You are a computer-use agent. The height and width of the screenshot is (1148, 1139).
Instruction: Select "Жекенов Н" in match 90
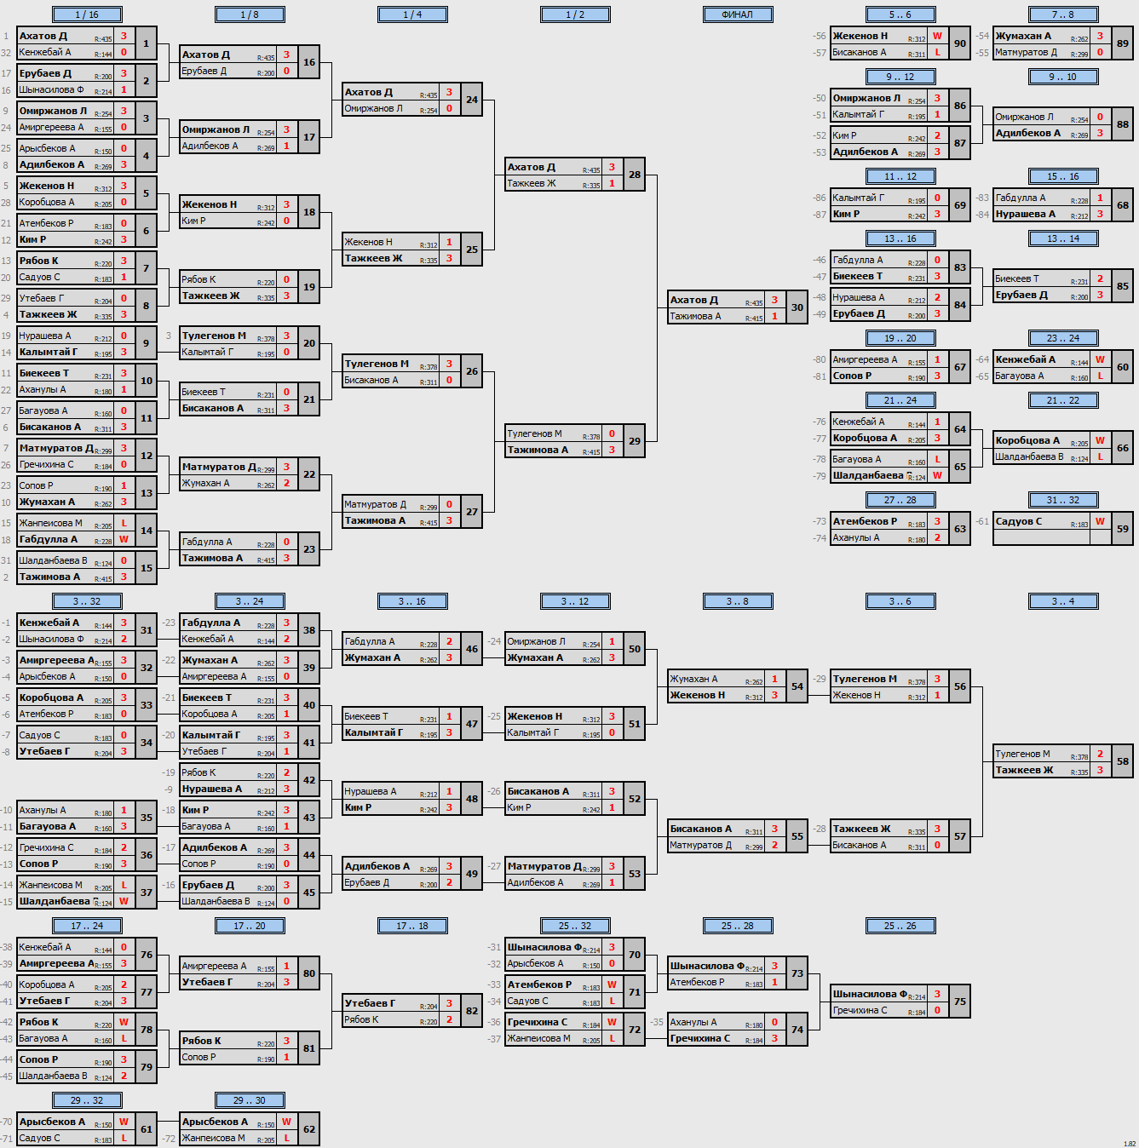pos(860,36)
